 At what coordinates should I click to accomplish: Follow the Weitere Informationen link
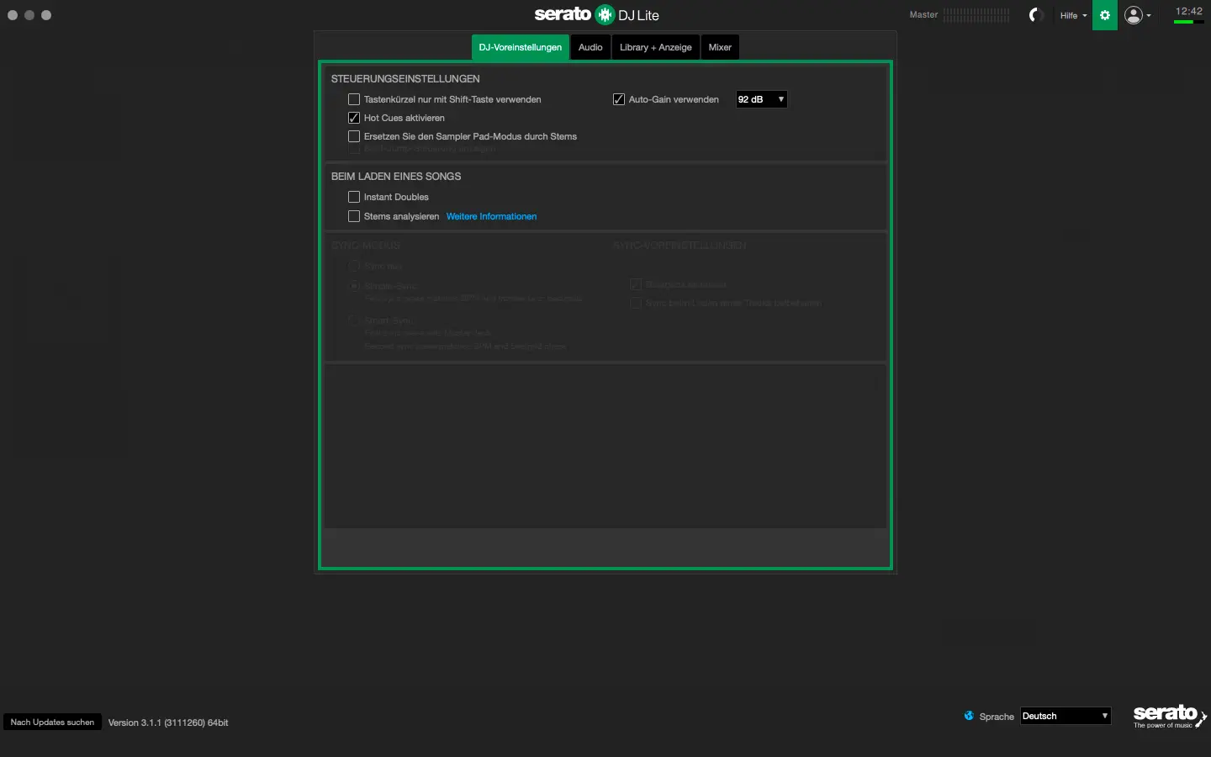click(x=491, y=216)
